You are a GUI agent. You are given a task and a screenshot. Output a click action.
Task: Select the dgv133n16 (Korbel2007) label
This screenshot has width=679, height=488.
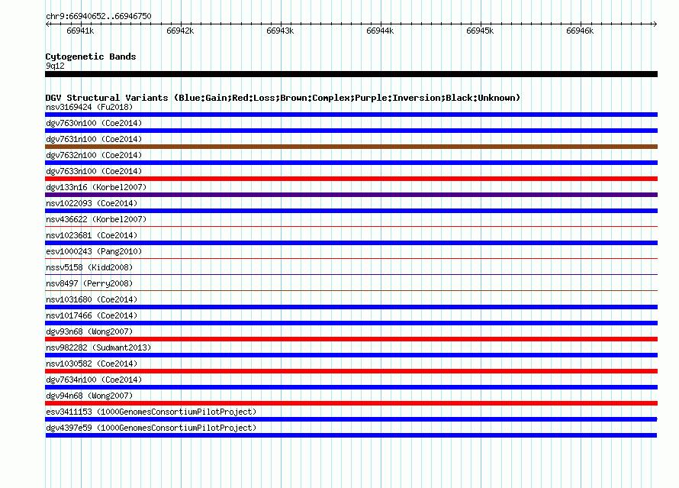click(x=96, y=187)
